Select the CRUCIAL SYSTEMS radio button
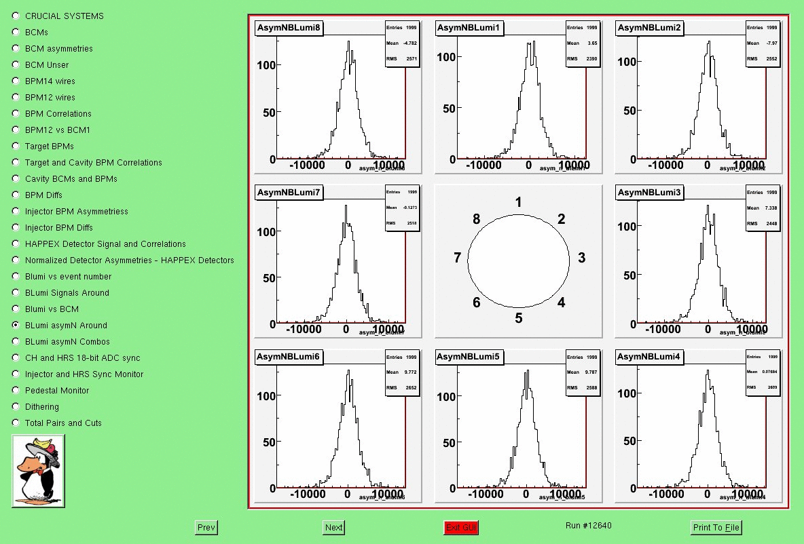804x544 pixels. pyautogui.click(x=16, y=16)
